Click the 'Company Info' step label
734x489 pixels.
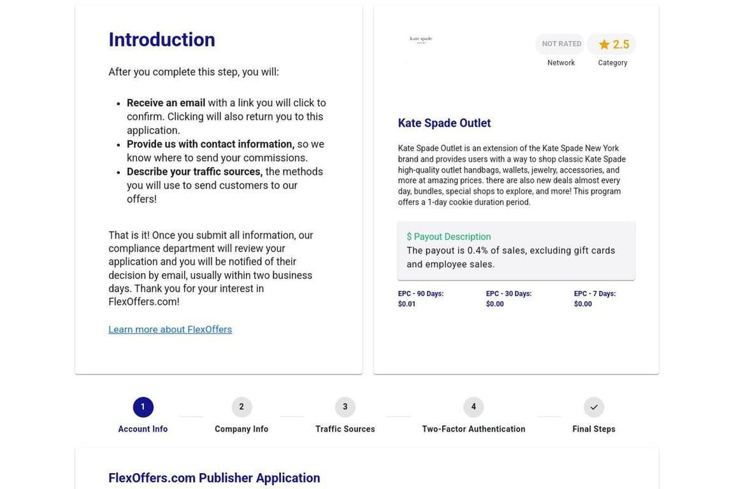pyautogui.click(x=241, y=429)
